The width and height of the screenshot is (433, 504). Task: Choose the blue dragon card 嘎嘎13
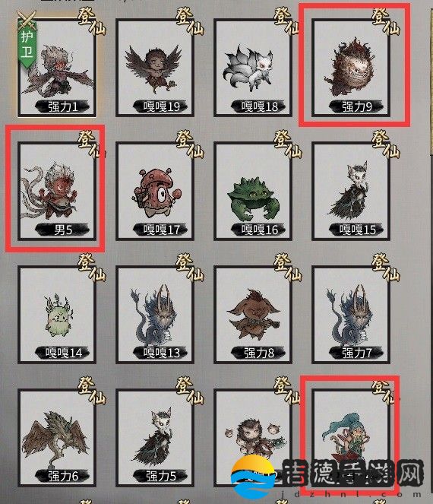coord(155,315)
